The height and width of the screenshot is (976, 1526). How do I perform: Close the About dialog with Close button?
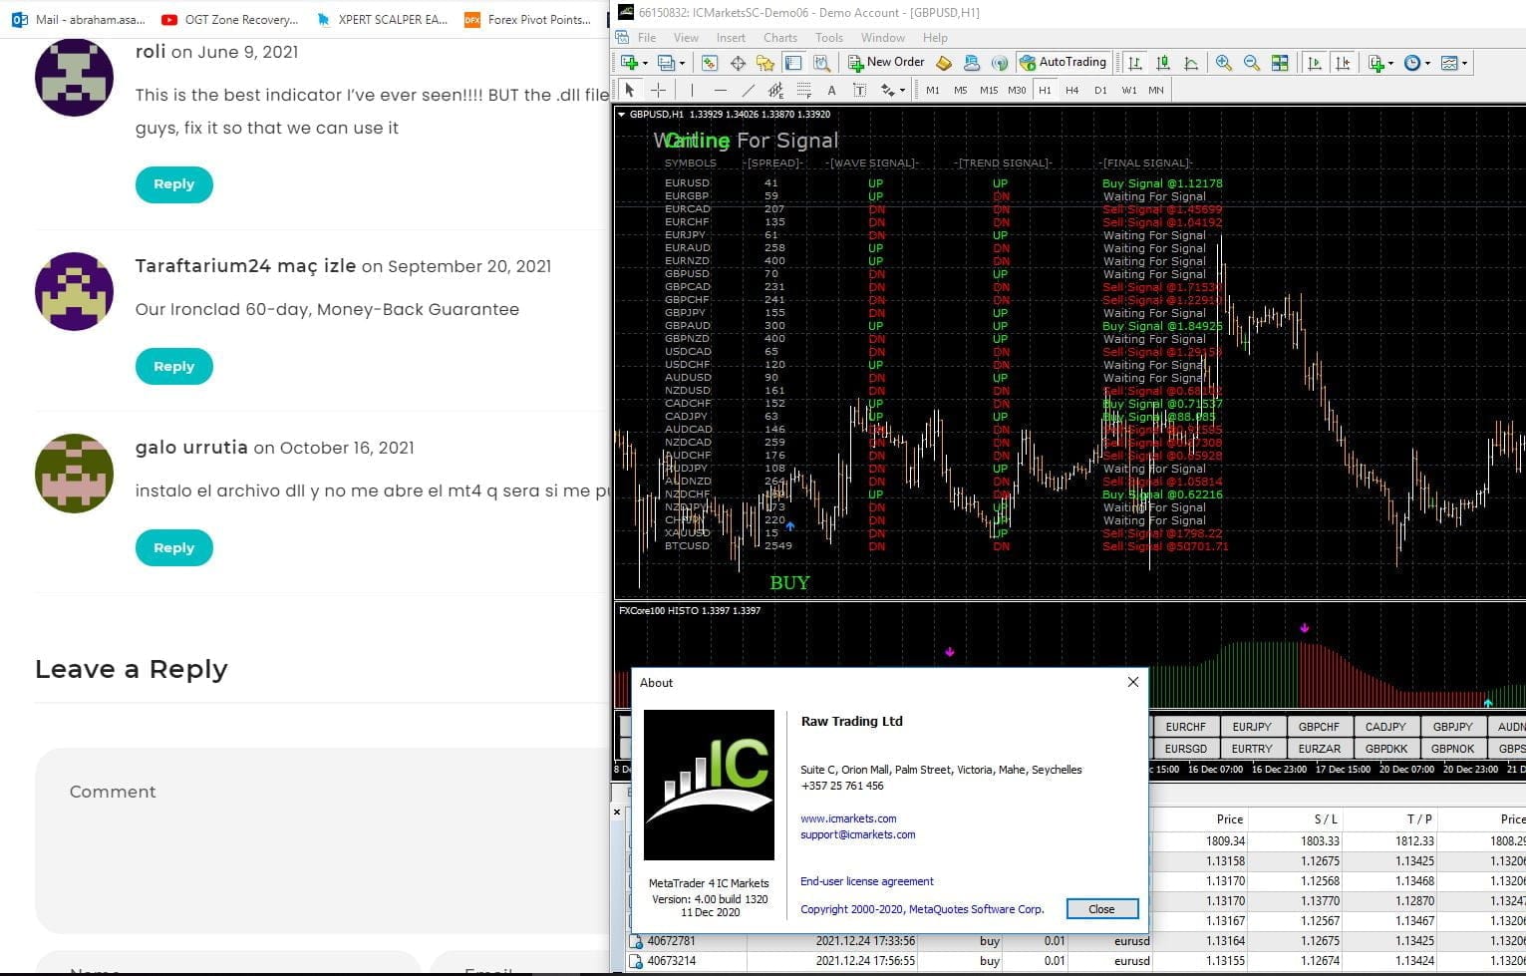(x=1101, y=908)
